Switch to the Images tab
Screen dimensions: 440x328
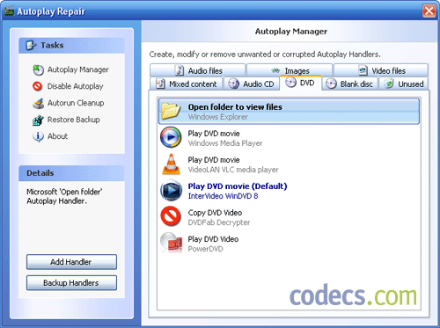coord(290,70)
